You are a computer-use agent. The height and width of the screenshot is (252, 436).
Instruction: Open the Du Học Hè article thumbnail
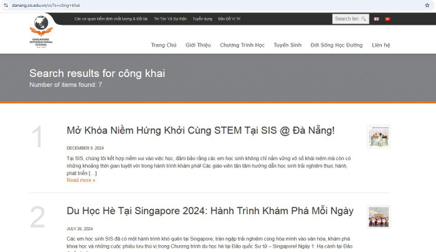click(379, 217)
